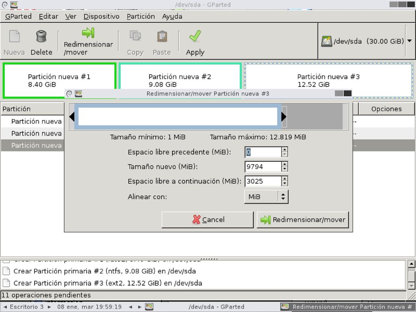The width and height of the screenshot is (416, 312).
Task: Increase Tamaño nuevo with up arrow
Action: click(x=285, y=164)
